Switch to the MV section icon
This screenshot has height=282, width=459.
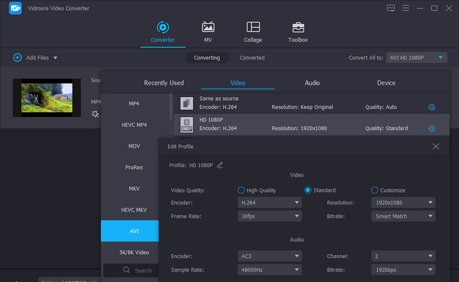[x=208, y=28]
